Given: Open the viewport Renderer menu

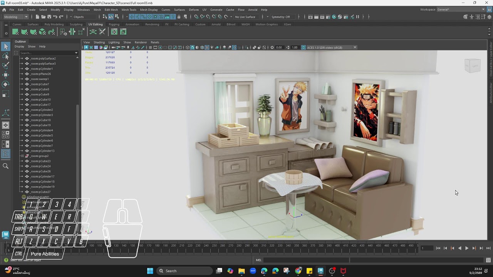Looking at the screenshot, I should pyautogui.click(x=141, y=42).
